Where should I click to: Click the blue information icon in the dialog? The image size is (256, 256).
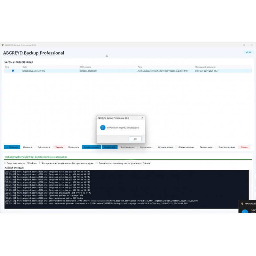click(x=103, y=128)
